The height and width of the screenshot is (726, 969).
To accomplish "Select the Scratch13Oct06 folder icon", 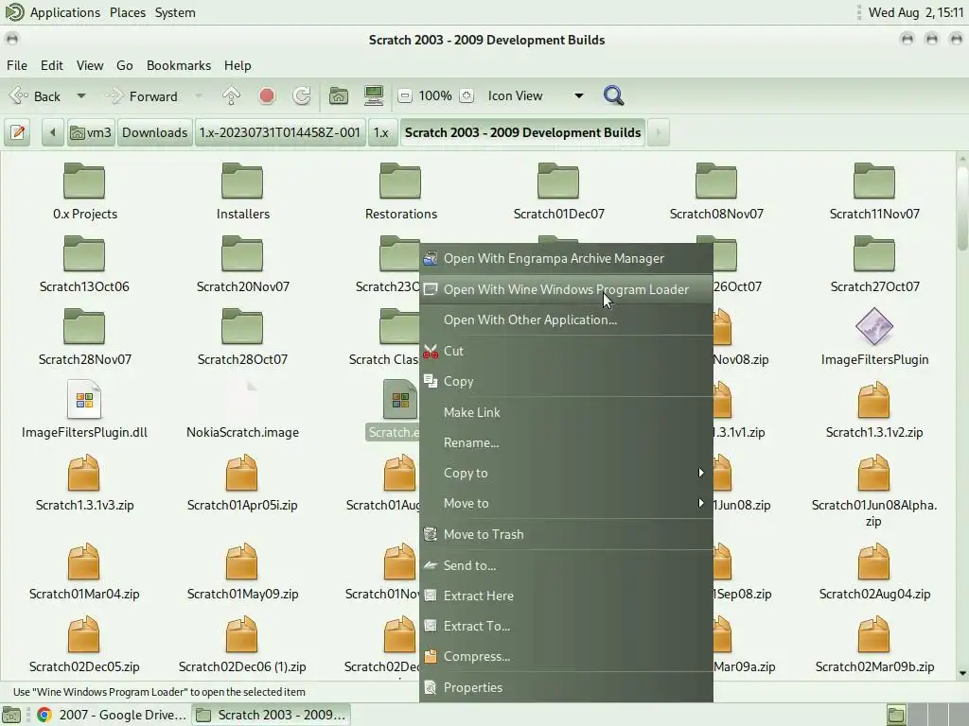I will point(84,254).
